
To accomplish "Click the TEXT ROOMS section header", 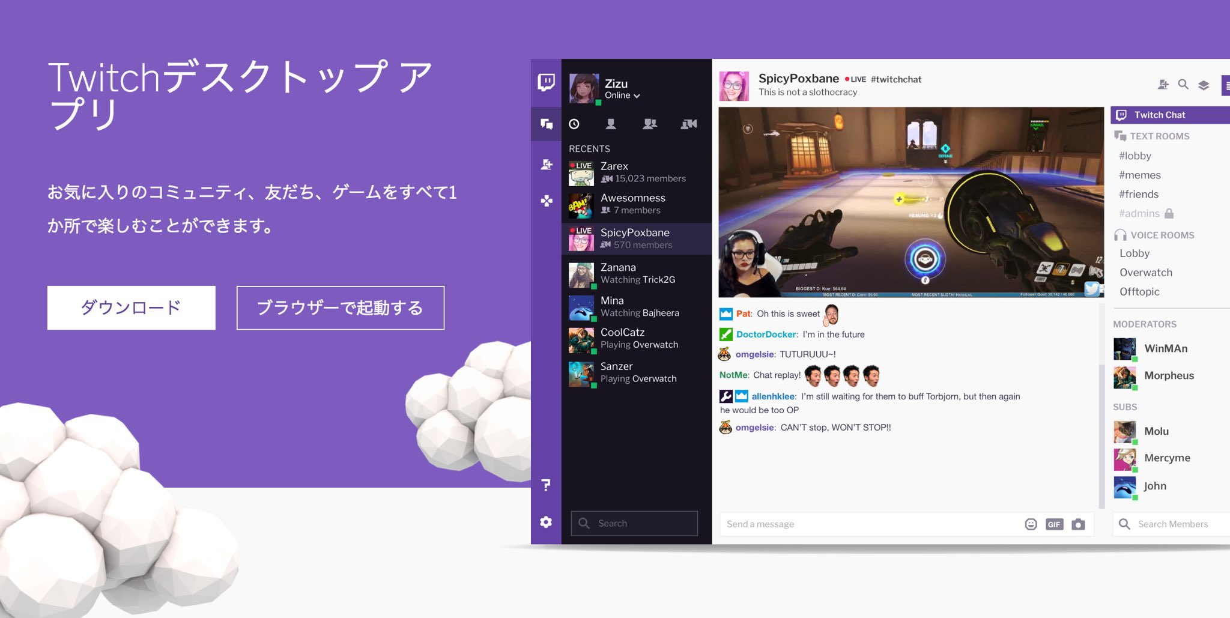I will tap(1152, 136).
